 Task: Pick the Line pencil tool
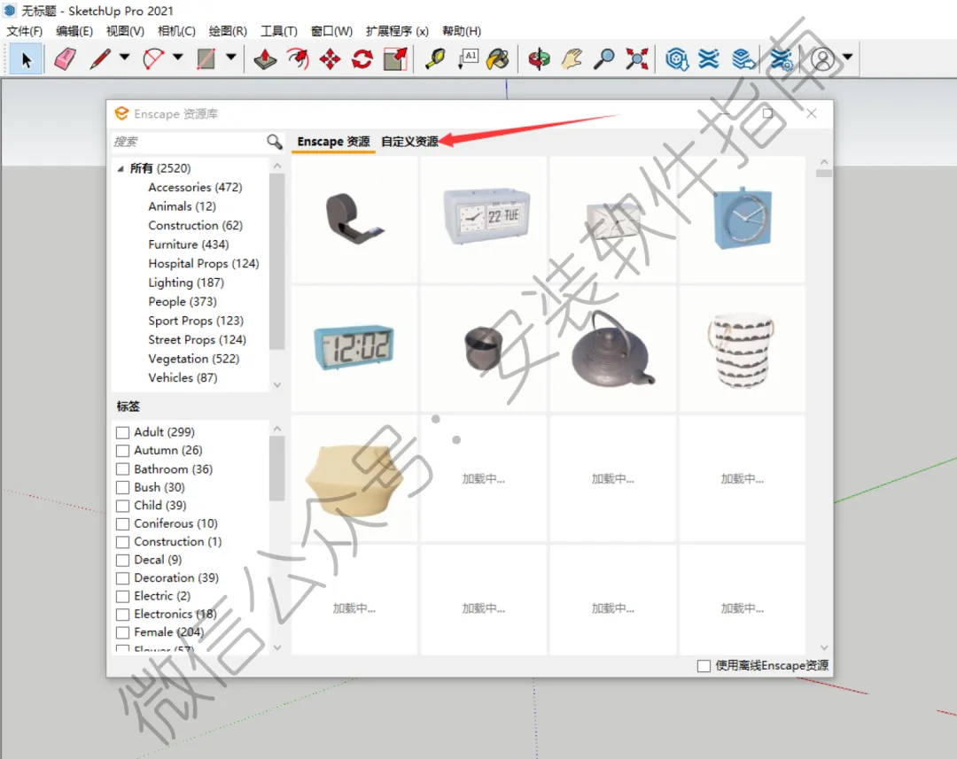(x=100, y=59)
